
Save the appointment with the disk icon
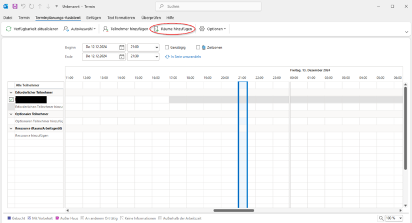[x=15, y=6]
